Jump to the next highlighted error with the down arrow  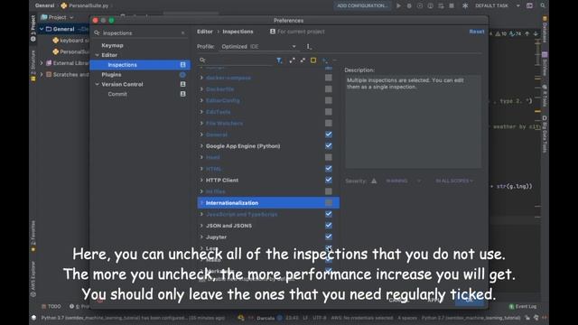pos(536,33)
